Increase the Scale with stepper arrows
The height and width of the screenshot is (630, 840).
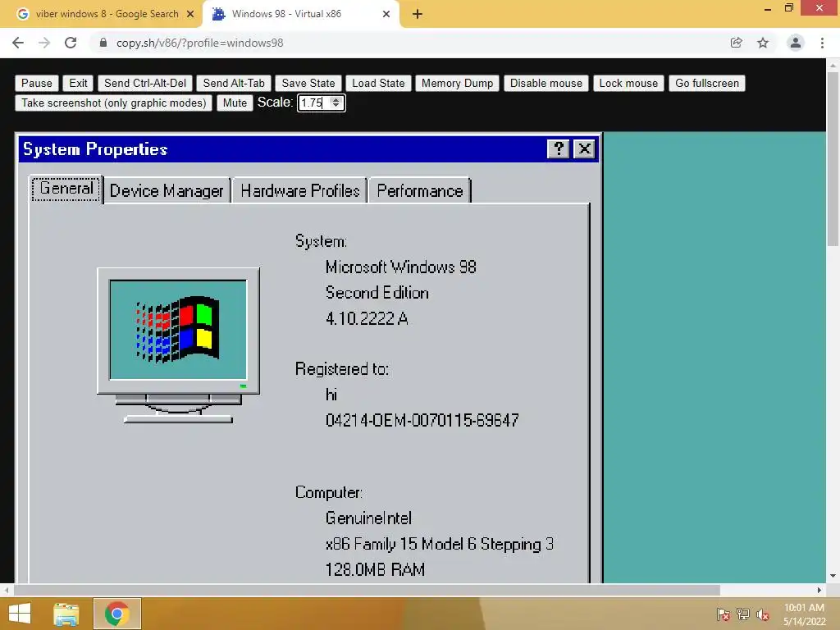tap(336, 99)
